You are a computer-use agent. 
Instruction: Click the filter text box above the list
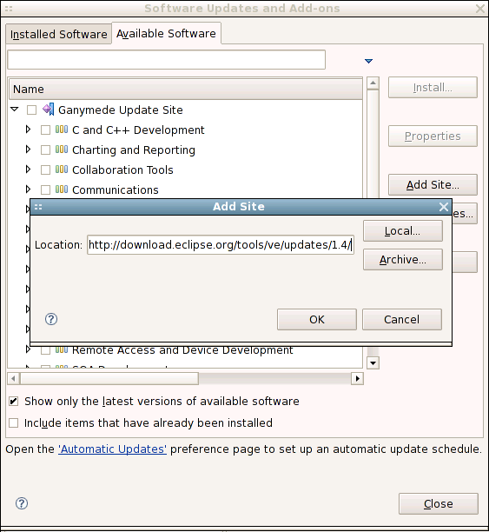[167, 60]
